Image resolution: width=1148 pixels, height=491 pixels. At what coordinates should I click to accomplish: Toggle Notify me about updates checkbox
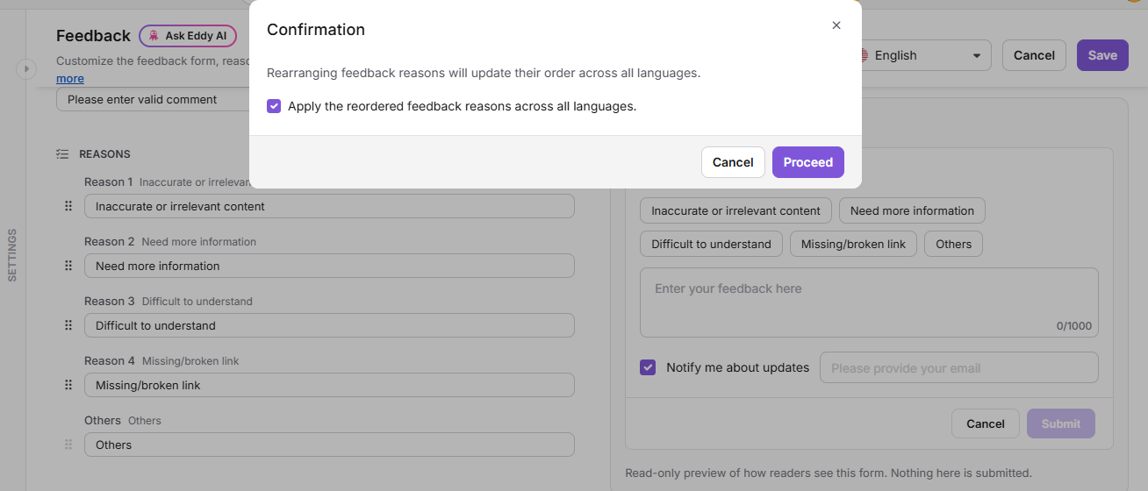648,367
